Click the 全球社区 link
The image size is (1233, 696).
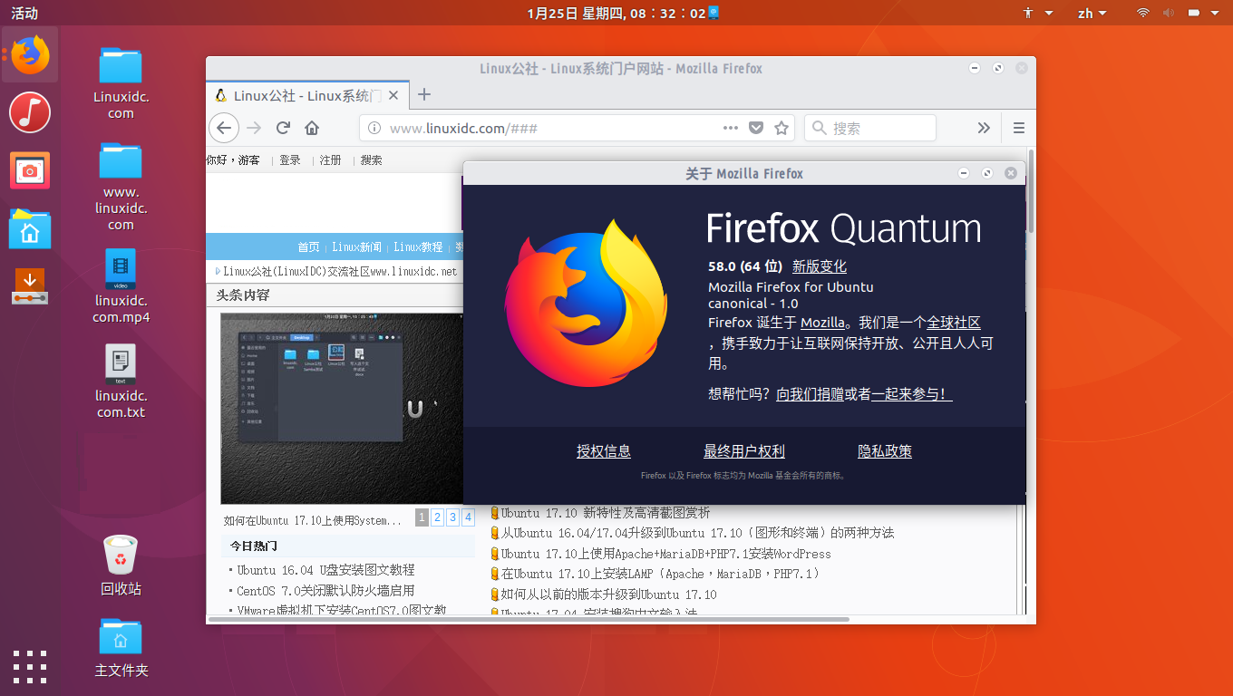(954, 323)
